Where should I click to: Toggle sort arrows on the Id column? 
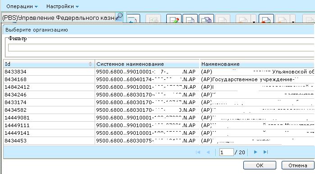(90, 64)
